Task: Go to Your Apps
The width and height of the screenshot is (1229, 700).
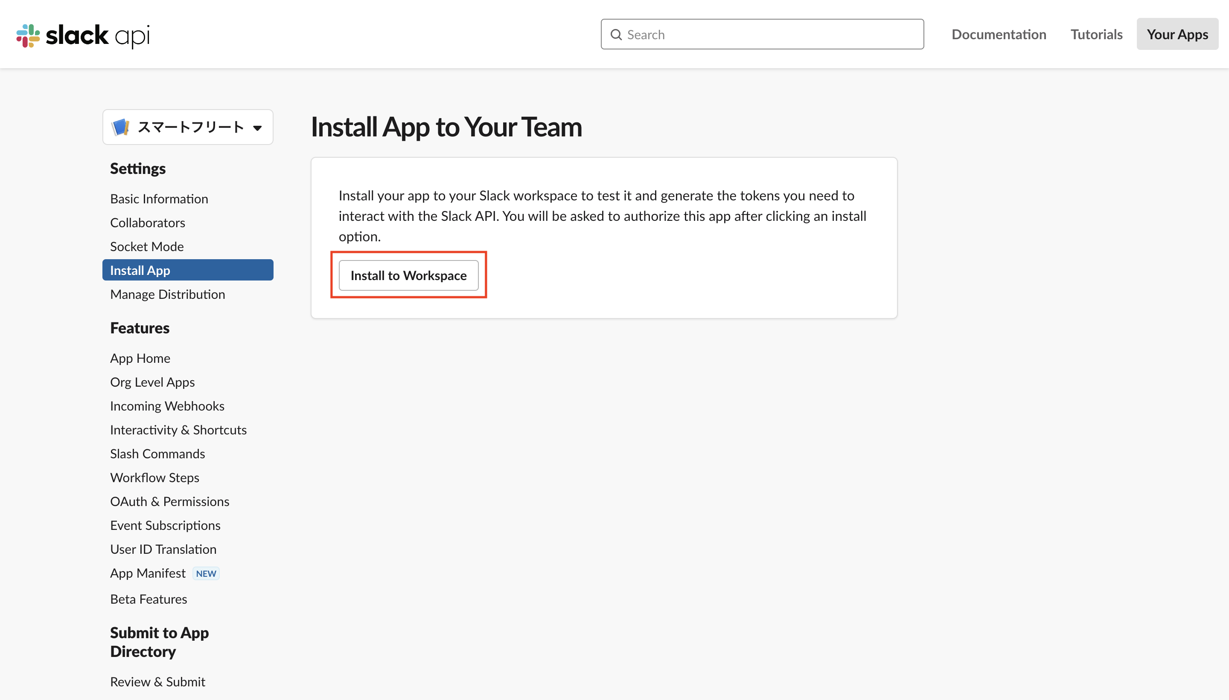Action: 1177,35
